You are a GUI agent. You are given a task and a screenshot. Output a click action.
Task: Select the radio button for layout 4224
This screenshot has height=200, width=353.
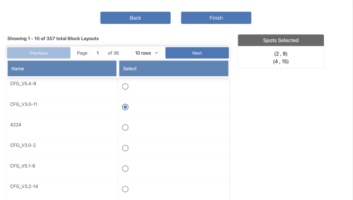point(125,128)
